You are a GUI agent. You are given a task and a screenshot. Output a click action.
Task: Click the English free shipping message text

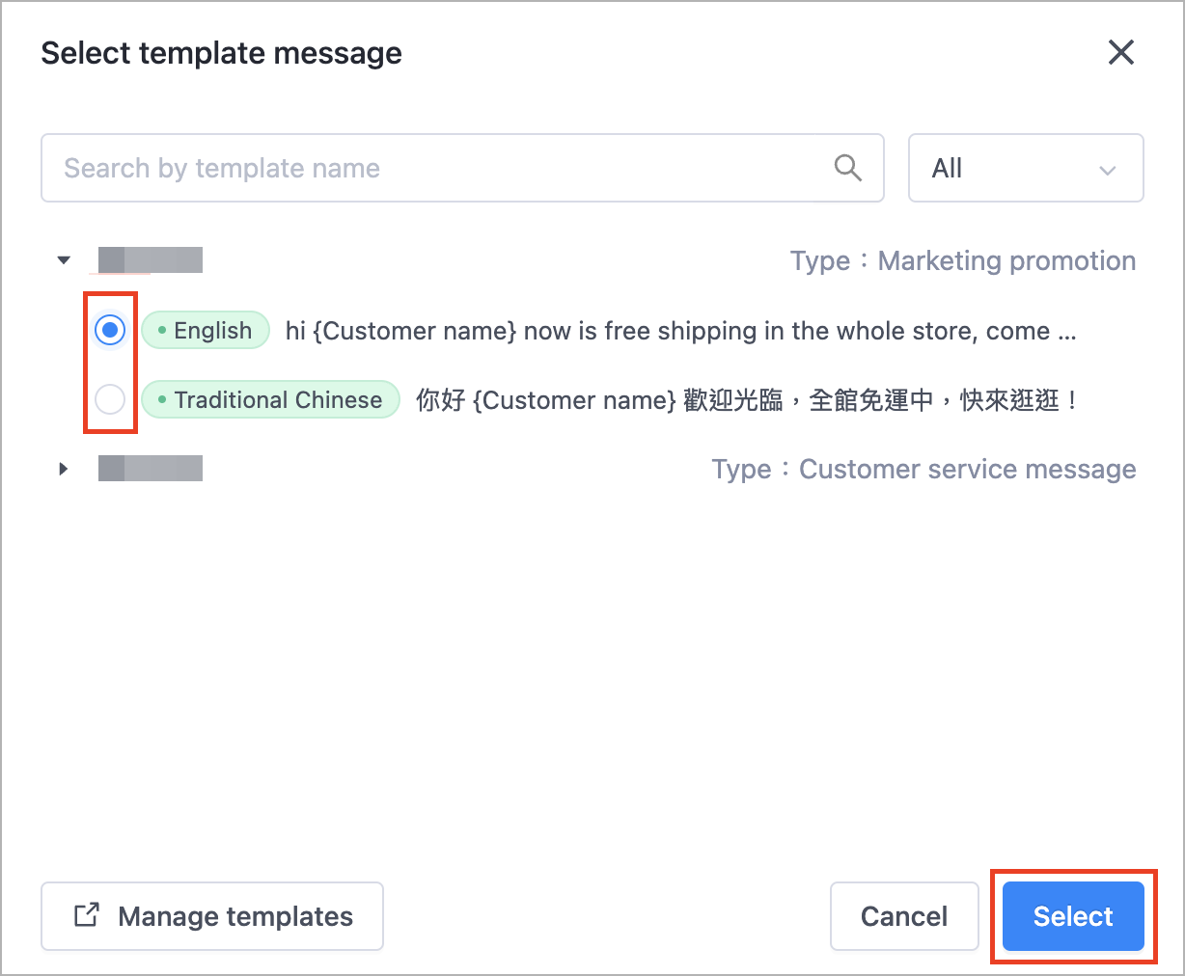click(680, 331)
